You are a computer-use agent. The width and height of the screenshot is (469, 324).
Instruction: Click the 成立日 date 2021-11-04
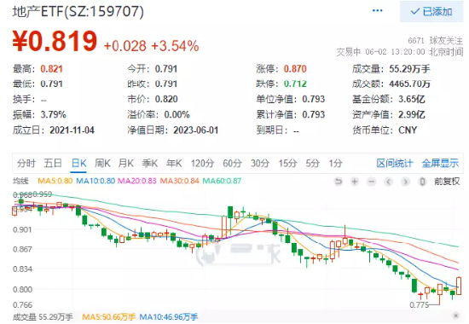pos(72,130)
